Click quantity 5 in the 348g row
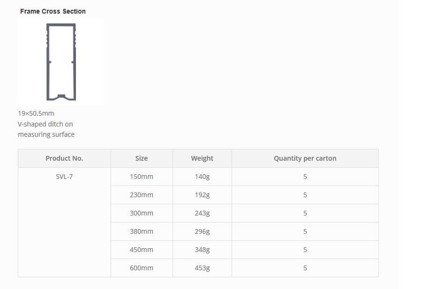436x289 pixels. [x=305, y=250]
